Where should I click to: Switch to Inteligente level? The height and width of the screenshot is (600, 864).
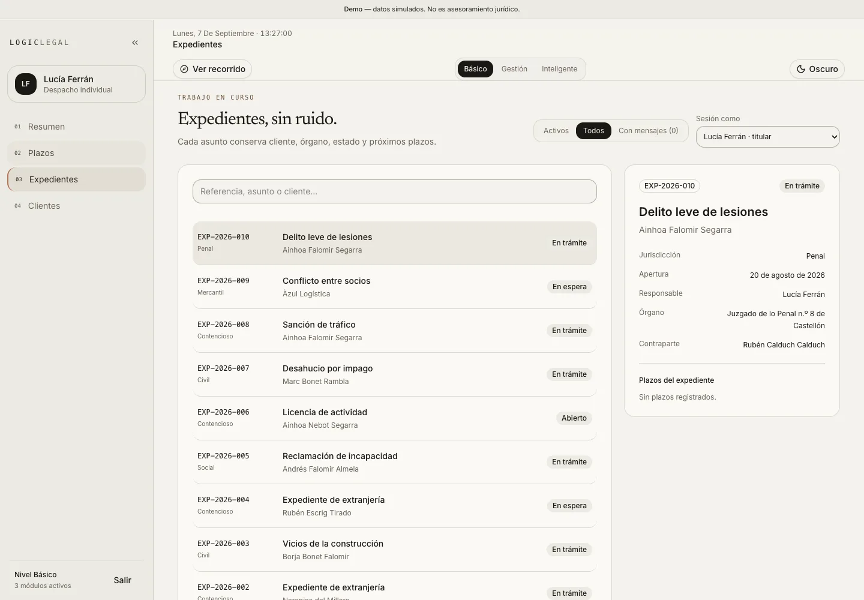(x=559, y=69)
